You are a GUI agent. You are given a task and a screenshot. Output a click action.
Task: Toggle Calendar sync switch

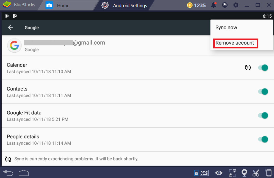pyautogui.click(x=263, y=68)
